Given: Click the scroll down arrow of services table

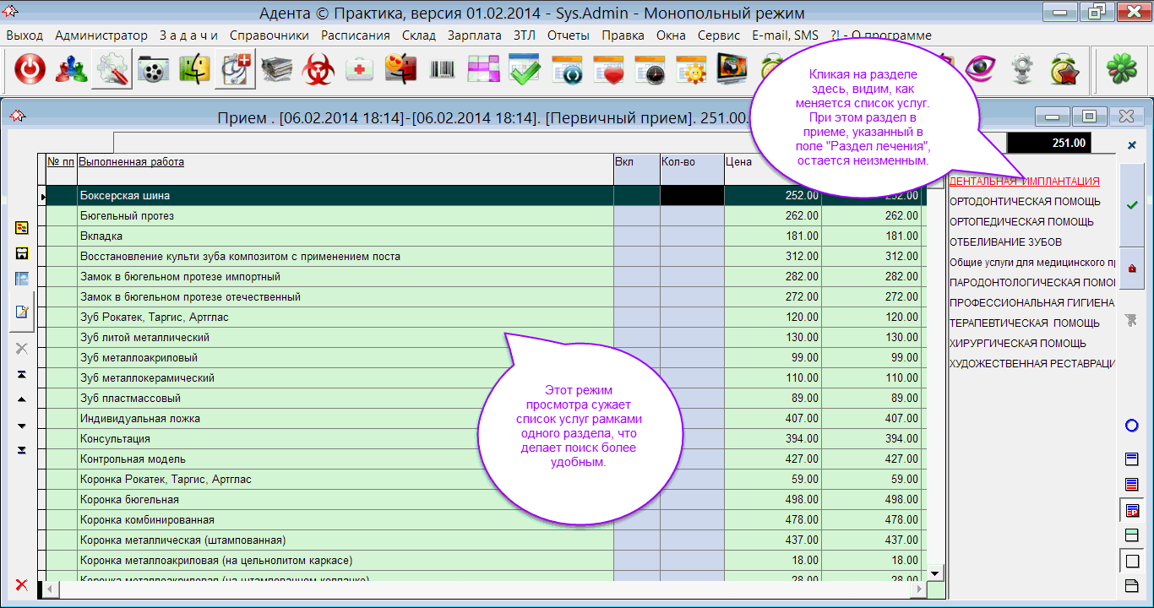Looking at the screenshot, I should 934,573.
